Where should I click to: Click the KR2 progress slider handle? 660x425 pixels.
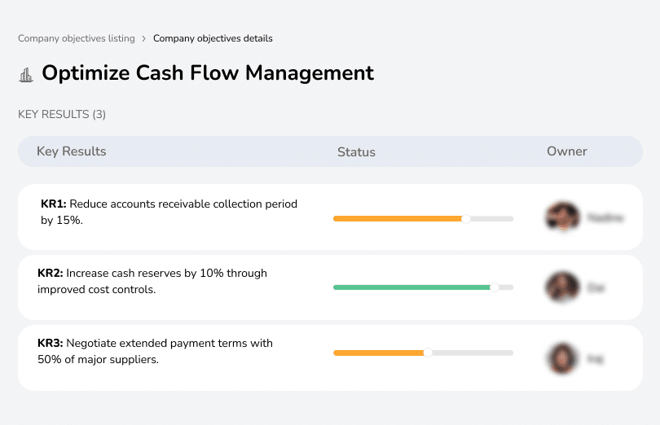tap(495, 287)
